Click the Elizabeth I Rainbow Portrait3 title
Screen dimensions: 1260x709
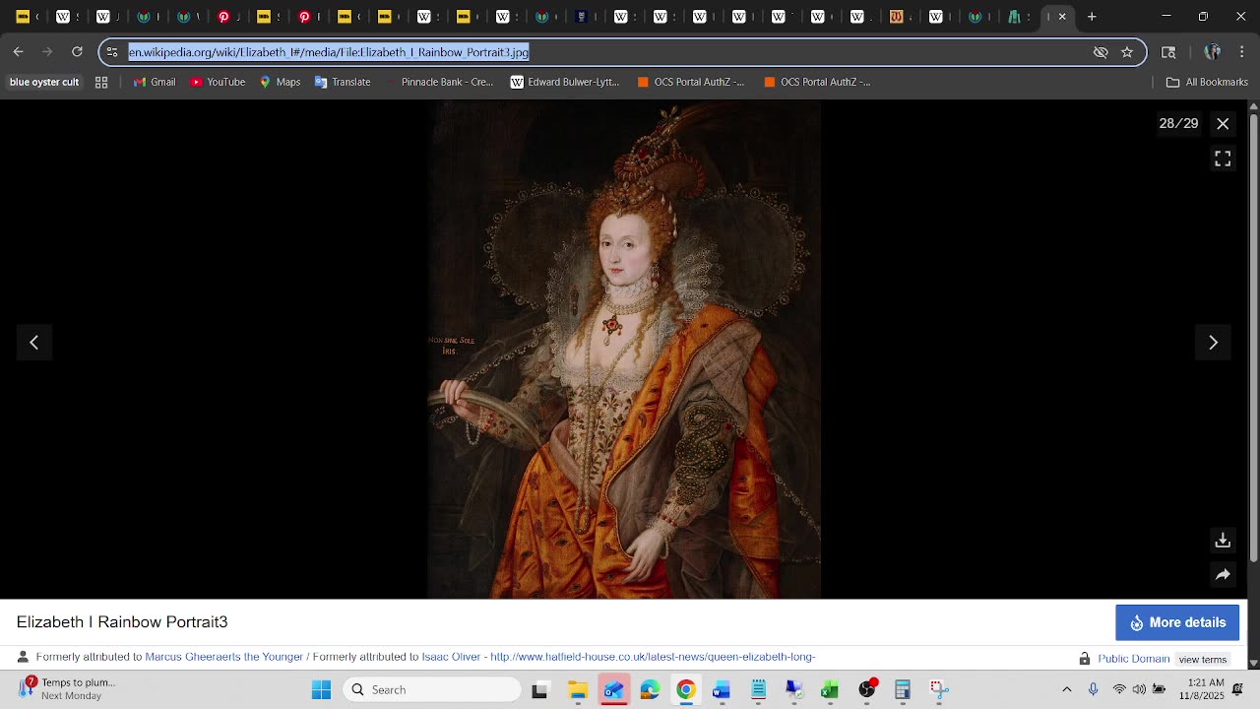pyautogui.click(x=122, y=622)
